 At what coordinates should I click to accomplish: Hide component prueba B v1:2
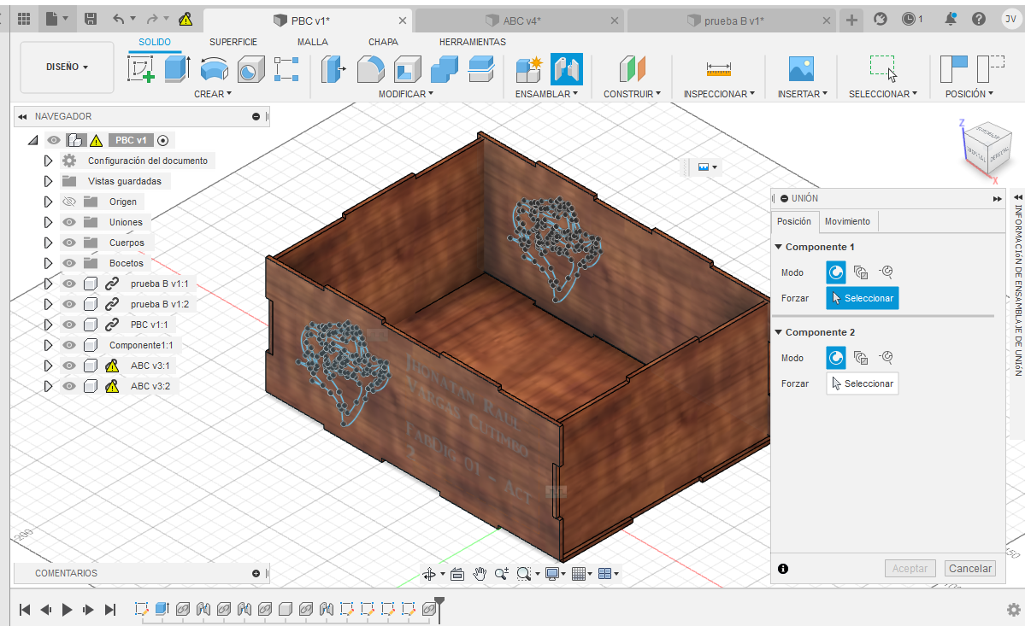[68, 304]
